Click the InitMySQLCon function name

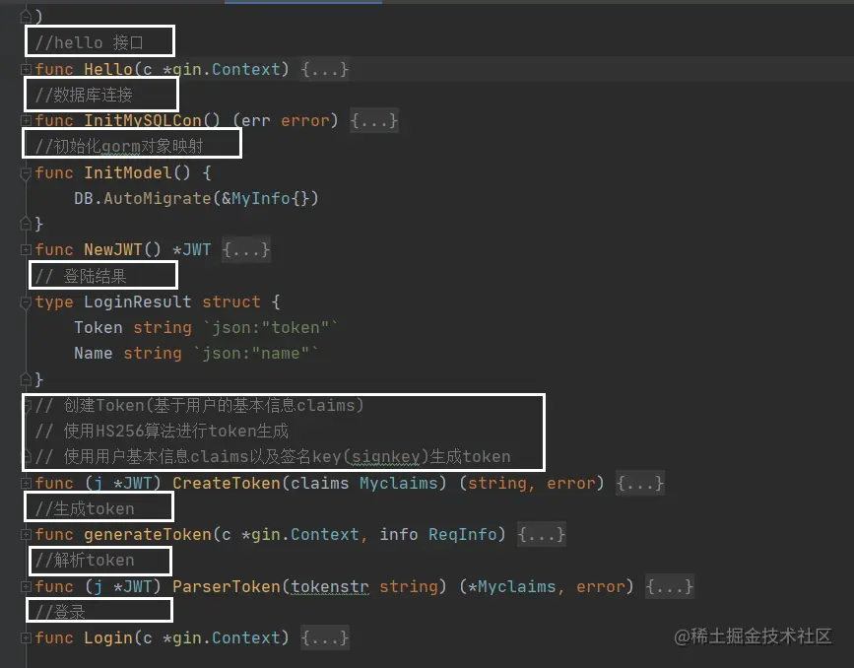pos(143,120)
